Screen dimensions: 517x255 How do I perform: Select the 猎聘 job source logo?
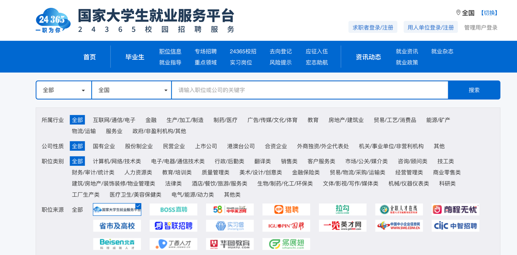pos(286,209)
